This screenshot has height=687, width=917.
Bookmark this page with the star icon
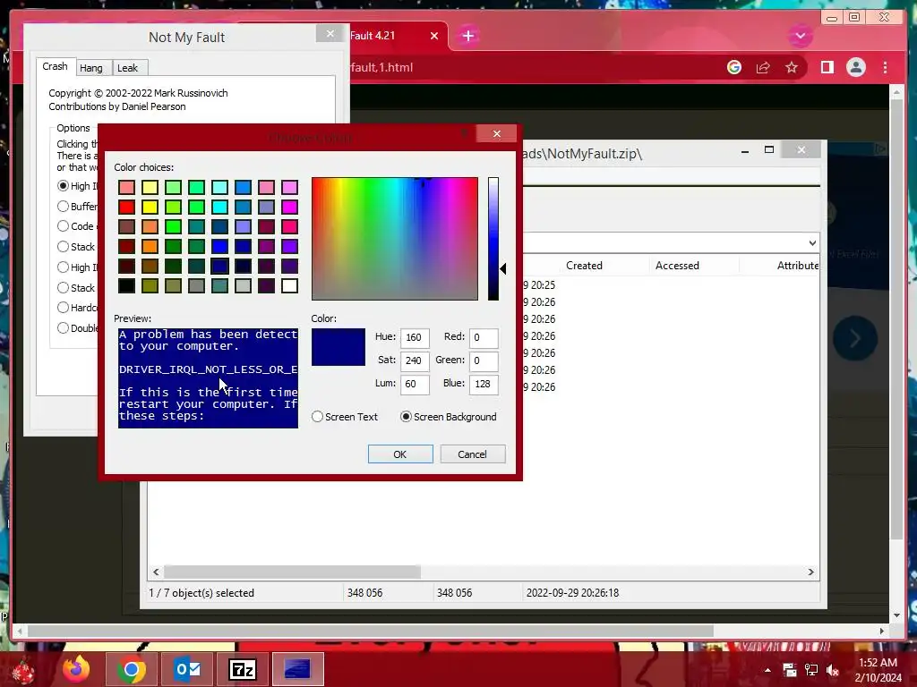pos(792,67)
